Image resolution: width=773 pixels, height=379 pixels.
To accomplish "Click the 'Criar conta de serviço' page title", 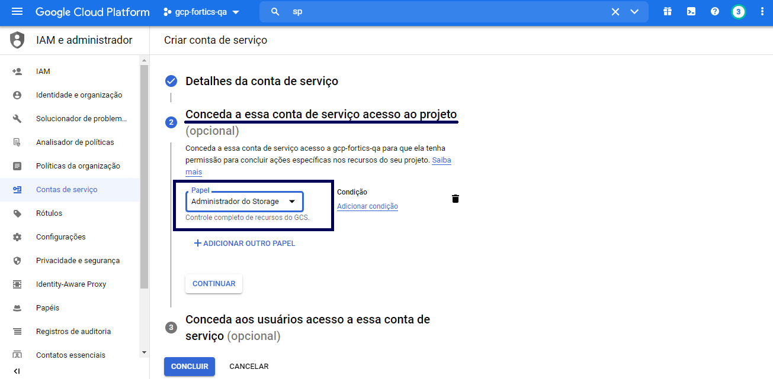I will pos(216,40).
